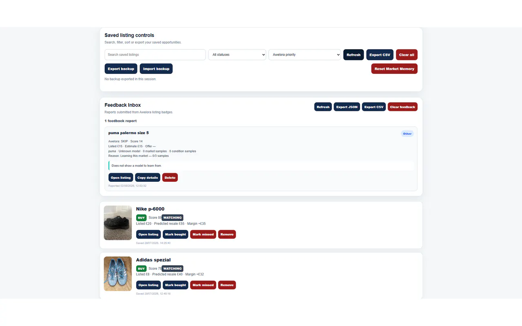522x326 pixels.
Task: Click the WATCHING badge on Adidas spezial
Action: [x=173, y=269]
